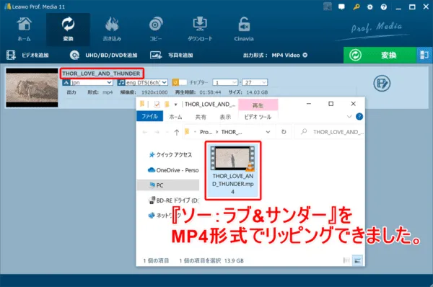The width and height of the screenshot is (433, 287).
Task: Click the yellow key registration icon
Action: tap(357, 7)
